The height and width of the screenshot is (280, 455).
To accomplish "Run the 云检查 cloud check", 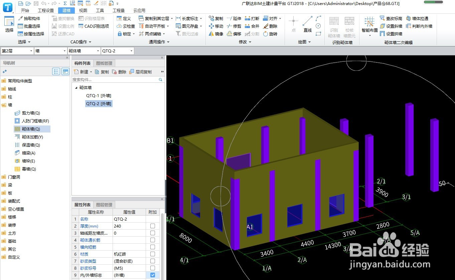I will (126, 26).
